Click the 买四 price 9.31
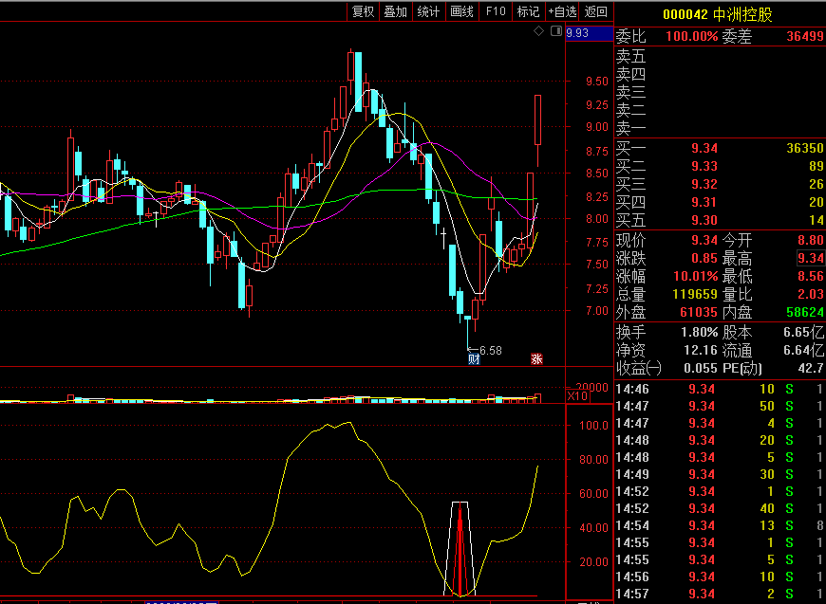Image resolution: width=826 pixels, height=604 pixels. click(x=704, y=202)
